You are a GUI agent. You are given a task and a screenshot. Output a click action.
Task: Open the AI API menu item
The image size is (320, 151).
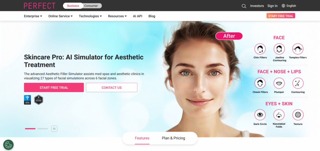(137, 16)
